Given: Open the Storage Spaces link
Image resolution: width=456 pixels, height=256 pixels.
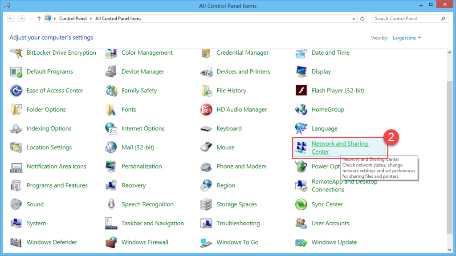Looking at the screenshot, I should point(236,204).
